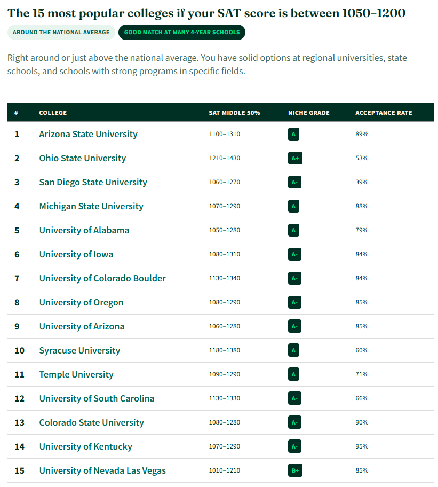Viewport: 438px width, 487px height.
Task: Open the San Diego State University link
Action: pos(93,182)
